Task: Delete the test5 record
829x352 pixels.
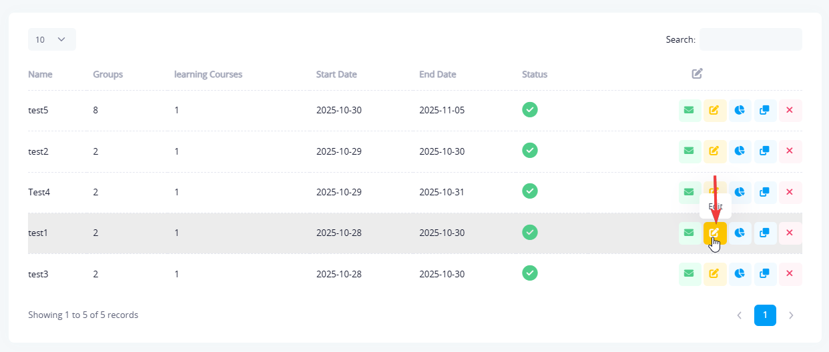Action: (x=790, y=111)
